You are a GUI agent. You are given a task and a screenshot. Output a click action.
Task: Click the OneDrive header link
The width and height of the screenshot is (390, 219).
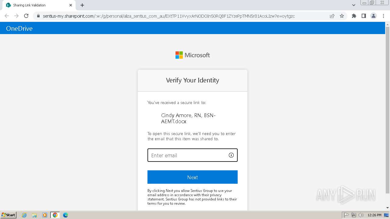coord(19,29)
